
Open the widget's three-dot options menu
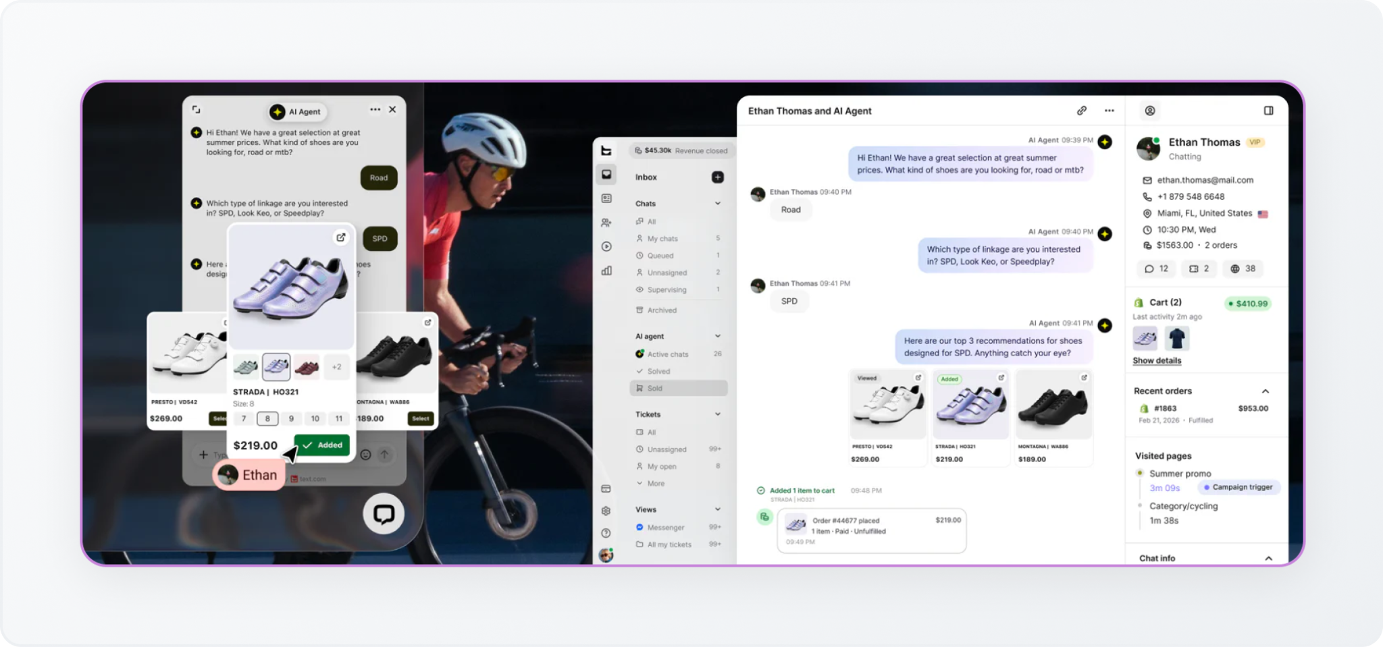[375, 109]
